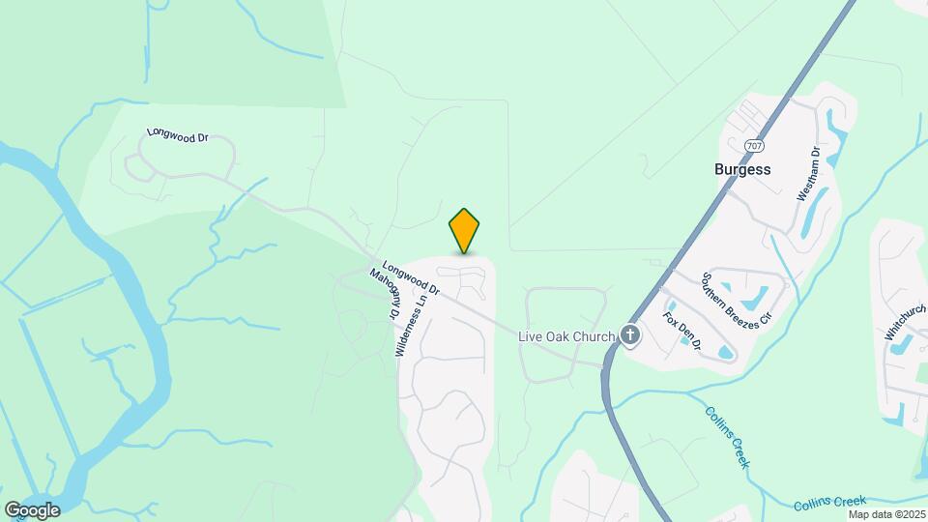The height and width of the screenshot is (522, 928).
Task: Select the Wilderness Ln street label
Action: [410, 325]
